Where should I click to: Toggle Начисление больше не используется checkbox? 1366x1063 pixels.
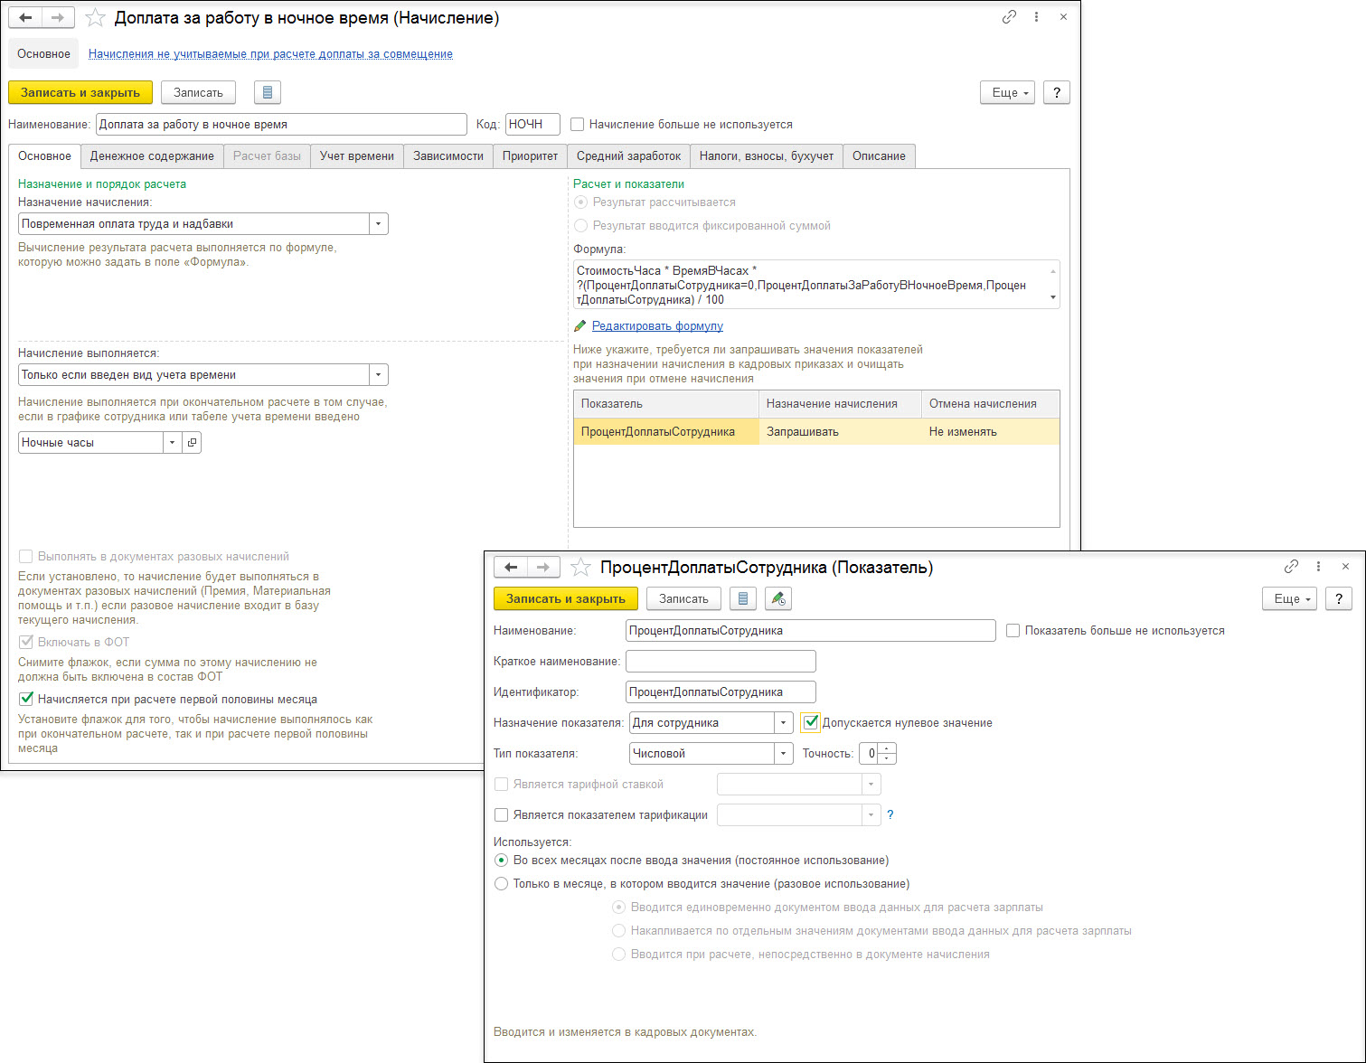(577, 124)
